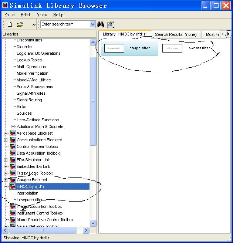Select the Gauges Blockset tree label
Viewport: 233px width, 243px height.
[32, 180]
